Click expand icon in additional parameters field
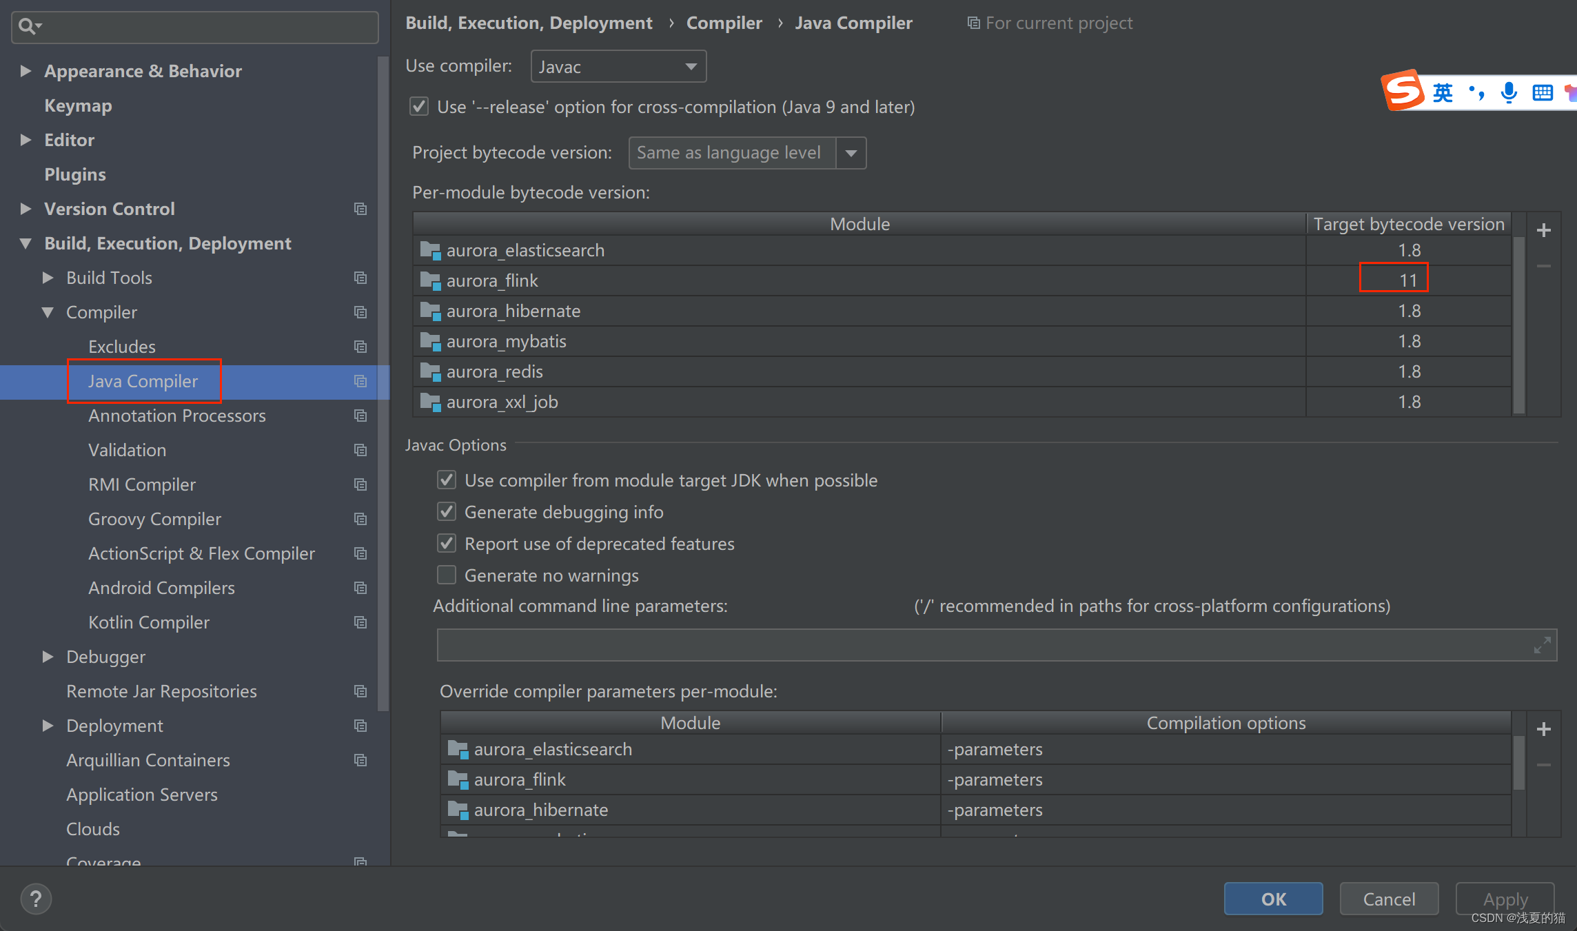 click(x=1542, y=645)
